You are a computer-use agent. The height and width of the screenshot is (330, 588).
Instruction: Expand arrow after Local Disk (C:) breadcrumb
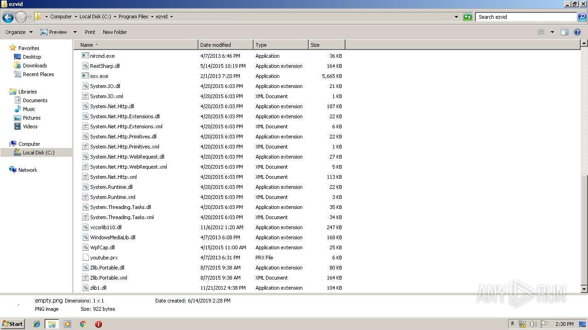[115, 16]
